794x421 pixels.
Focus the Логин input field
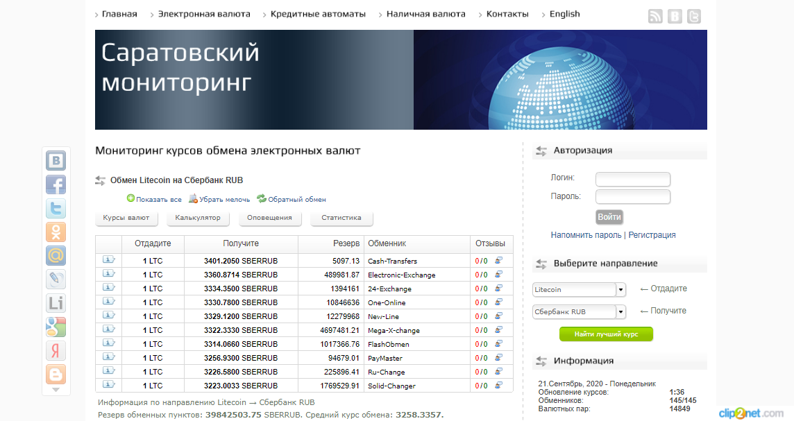tap(633, 179)
